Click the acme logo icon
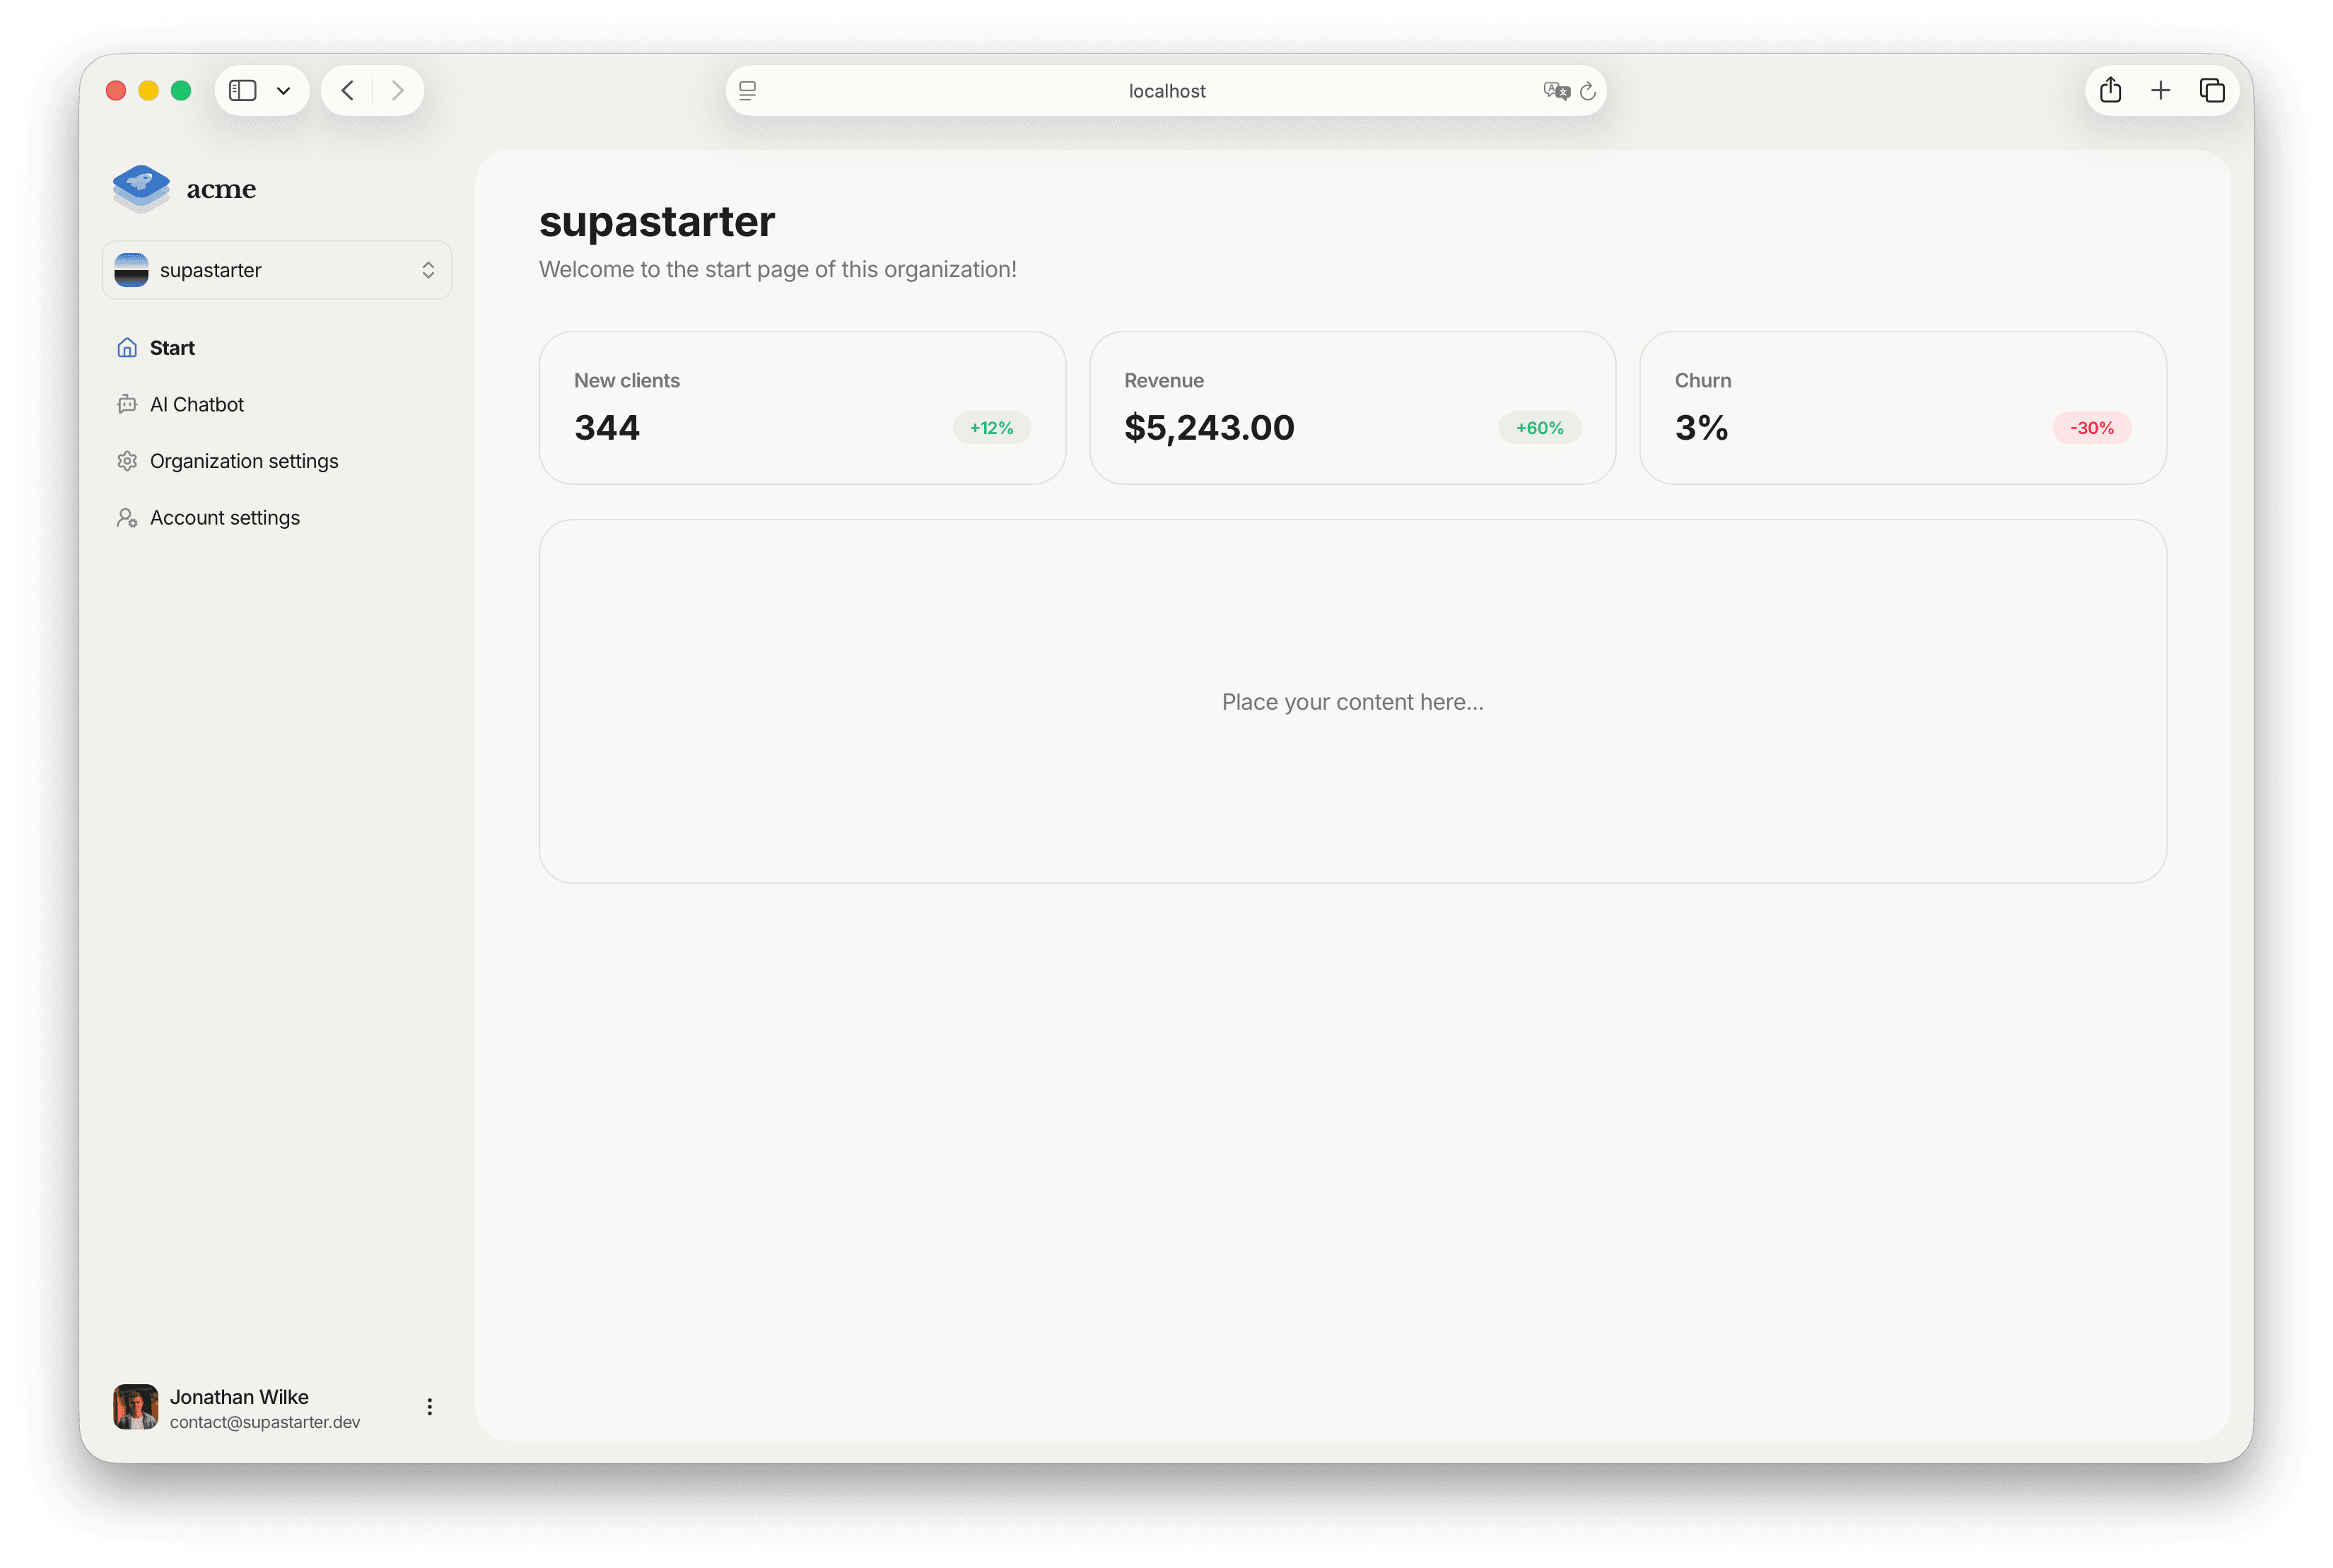The height and width of the screenshot is (1568, 2333). [x=140, y=188]
